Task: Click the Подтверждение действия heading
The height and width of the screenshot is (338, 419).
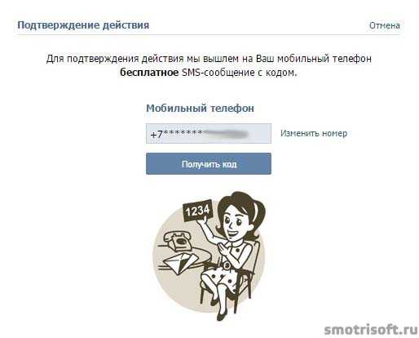Action: (83, 25)
